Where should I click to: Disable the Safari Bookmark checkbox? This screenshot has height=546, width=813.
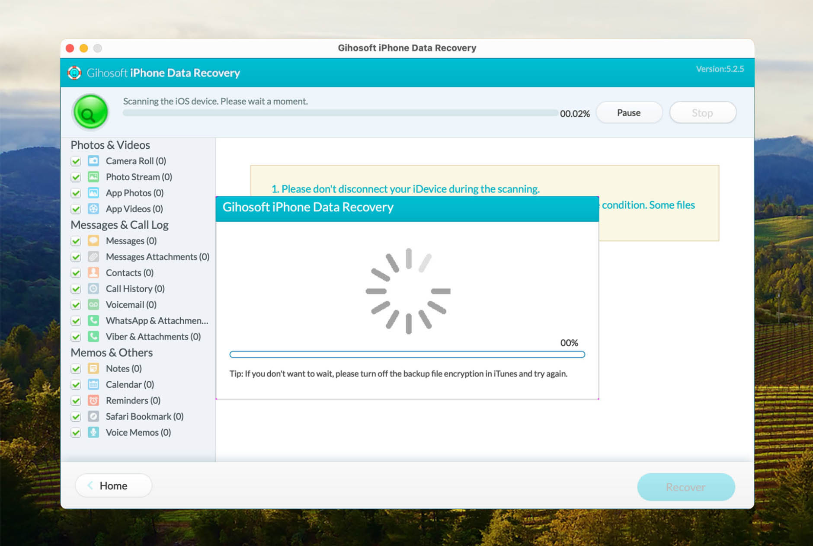coord(76,416)
